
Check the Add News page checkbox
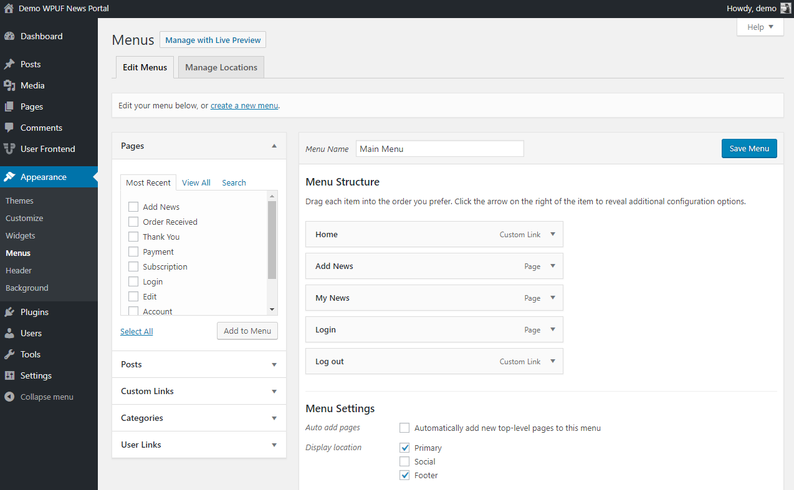133,207
